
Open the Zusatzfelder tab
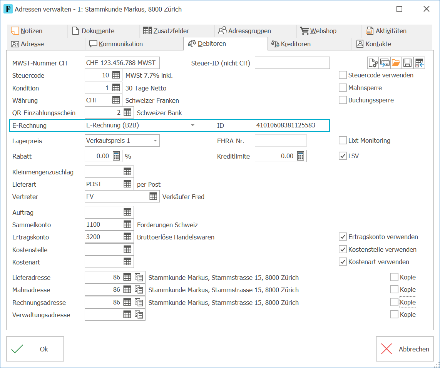pos(177,31)
